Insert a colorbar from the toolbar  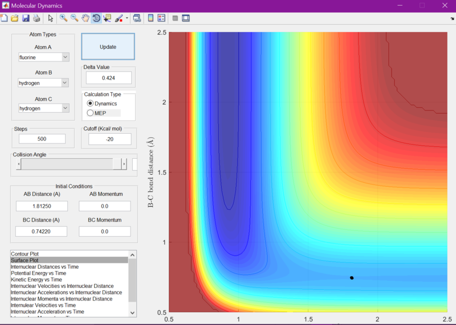click(x=150, y=18)
